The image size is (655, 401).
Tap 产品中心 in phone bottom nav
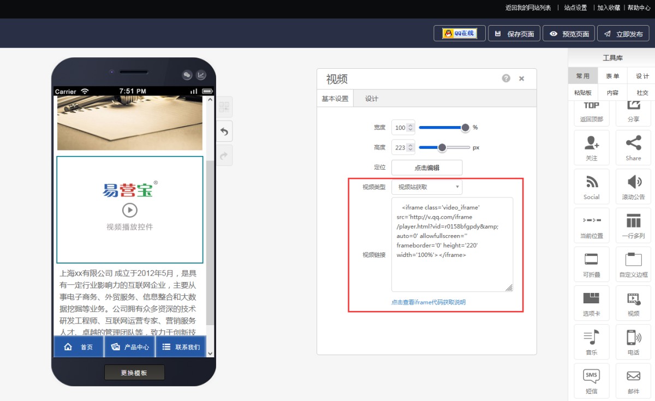[x=130, y=347]
